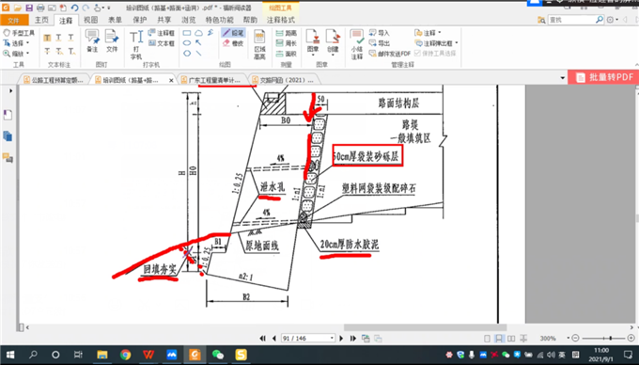Image resolution: width=639 pixels, height=365 pixels.
Task: Add a 备注 sticky note annotation
Action: point(92,40)
